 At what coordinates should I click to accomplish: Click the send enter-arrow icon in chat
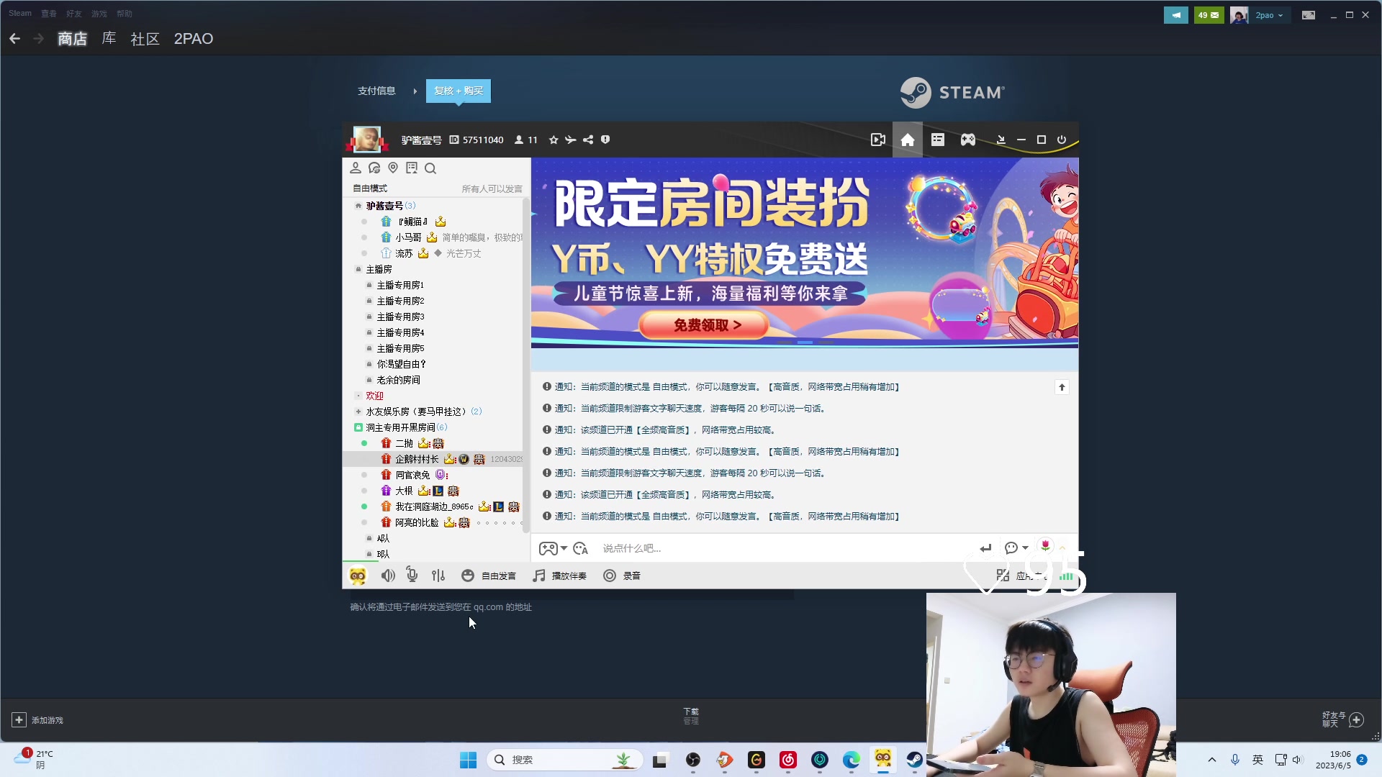[985, 548]
